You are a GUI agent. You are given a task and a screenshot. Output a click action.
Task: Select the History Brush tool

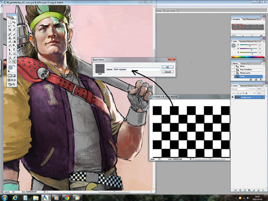pyautogui.click(x=14, y=38)
